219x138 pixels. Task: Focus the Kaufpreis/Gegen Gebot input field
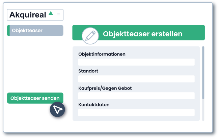[x=136, y=96]
